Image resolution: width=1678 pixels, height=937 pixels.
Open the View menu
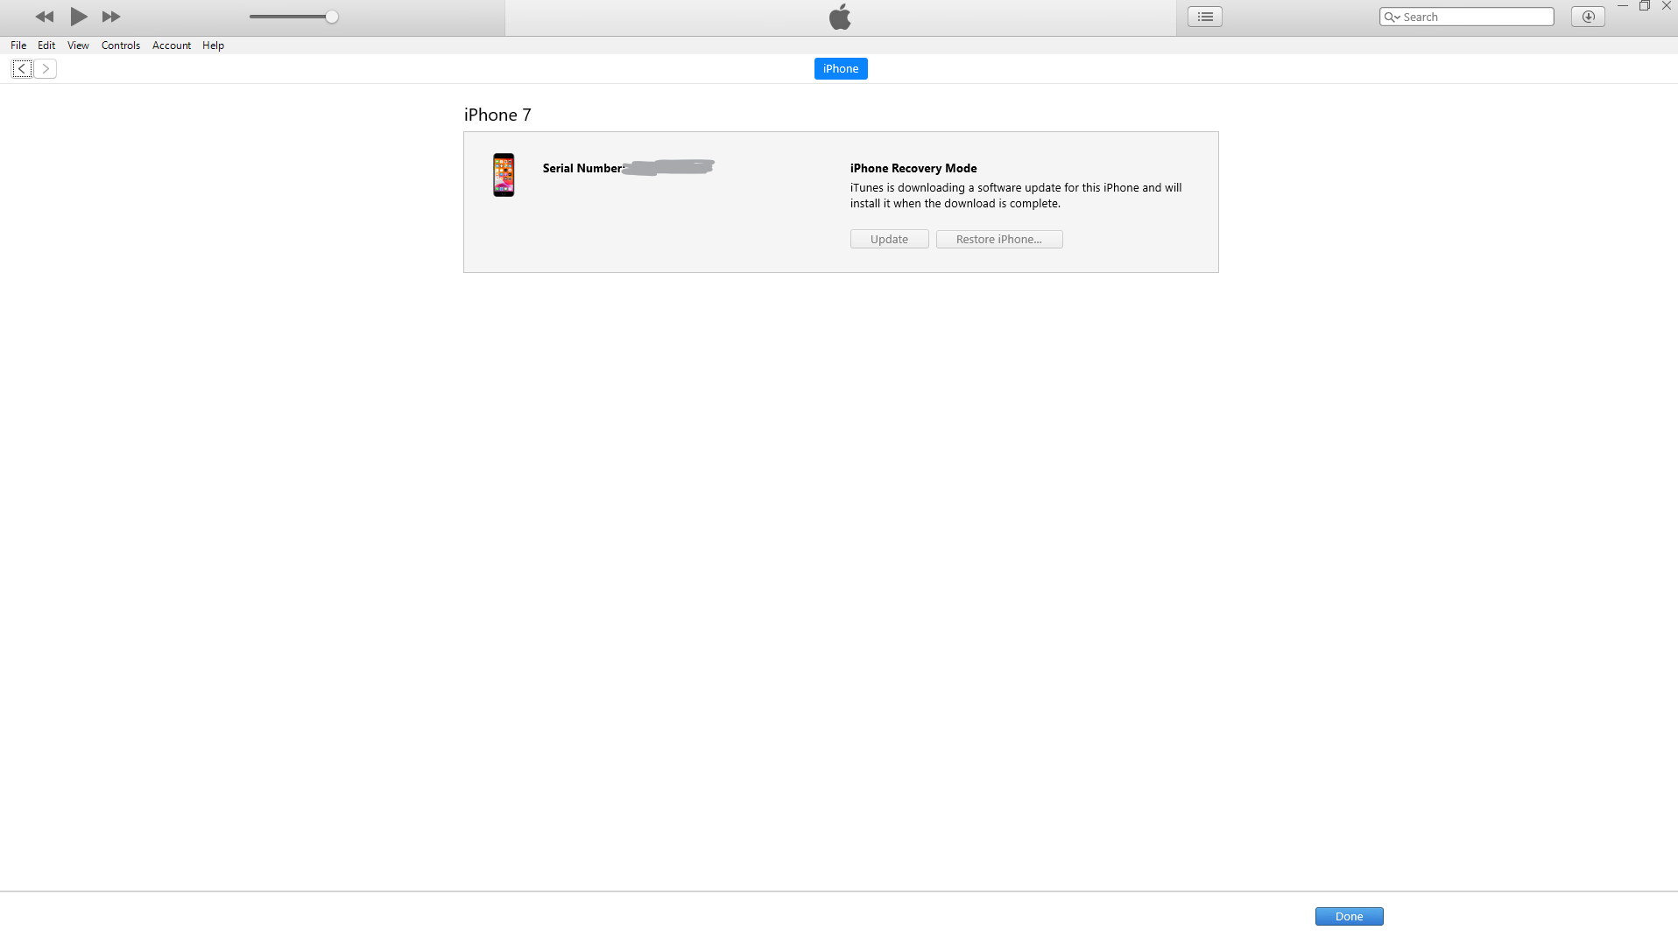coord(78,45)
